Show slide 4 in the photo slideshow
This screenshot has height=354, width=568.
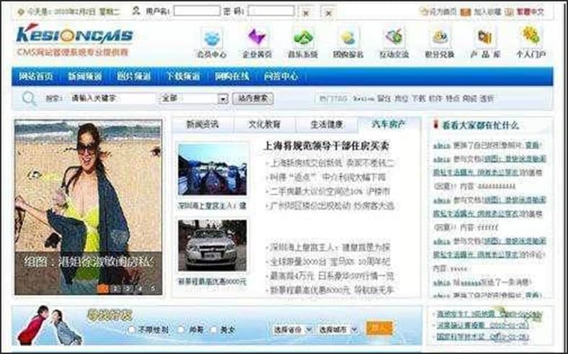pos(140,289)
